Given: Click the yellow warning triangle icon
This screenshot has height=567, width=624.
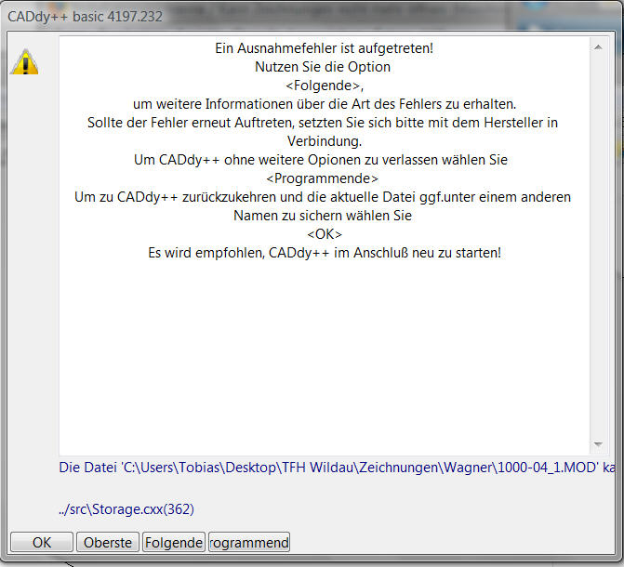Looking at the screenshot, I should 25,62.
